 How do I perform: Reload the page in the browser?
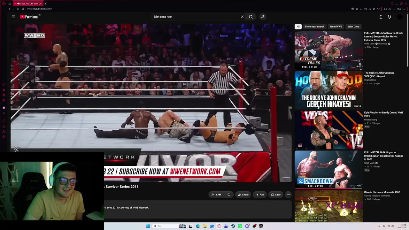click(x=18, y=9)
